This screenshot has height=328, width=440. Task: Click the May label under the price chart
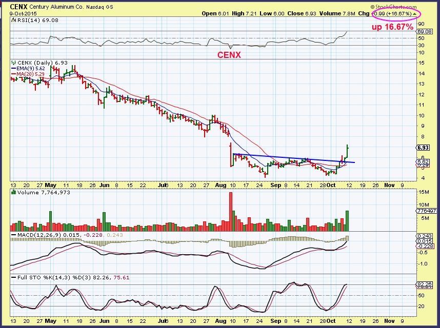[x=50, y=185]
